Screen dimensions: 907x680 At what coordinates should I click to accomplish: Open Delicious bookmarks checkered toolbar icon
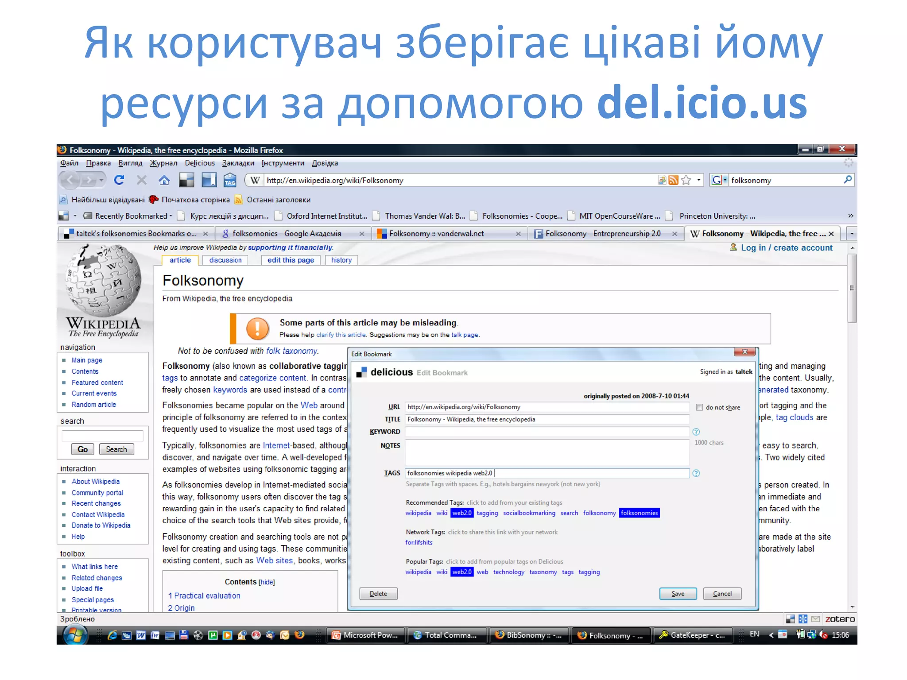[x=186, y=180]
